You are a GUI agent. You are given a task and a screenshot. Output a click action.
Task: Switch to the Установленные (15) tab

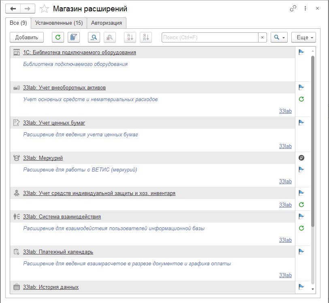point(59,23)
